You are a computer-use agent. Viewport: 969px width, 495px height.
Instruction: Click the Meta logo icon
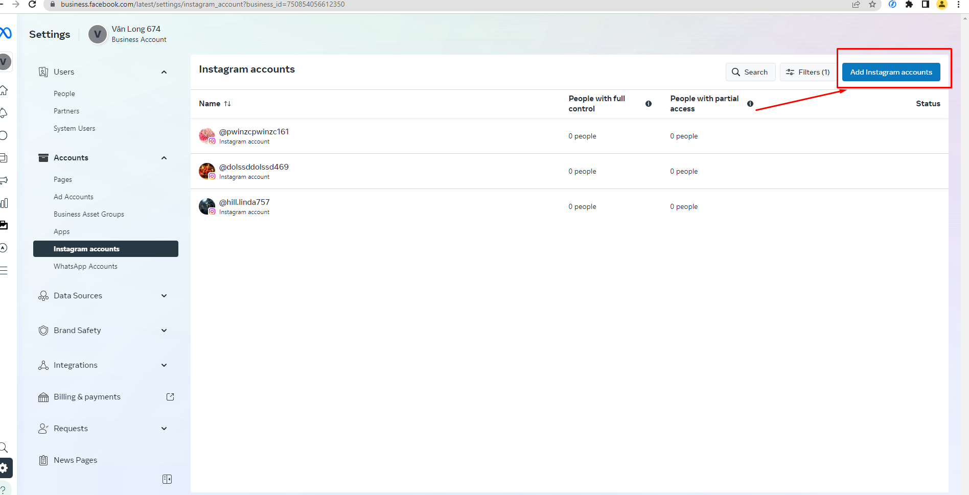6,33
